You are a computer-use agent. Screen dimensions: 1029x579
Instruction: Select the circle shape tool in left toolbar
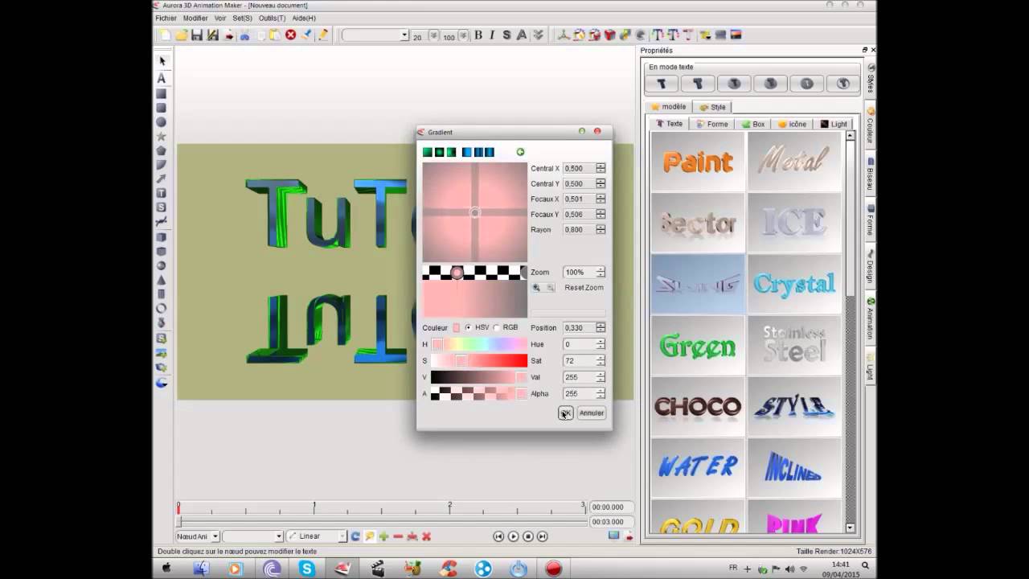pyautogui.click(x=162, y=122)
